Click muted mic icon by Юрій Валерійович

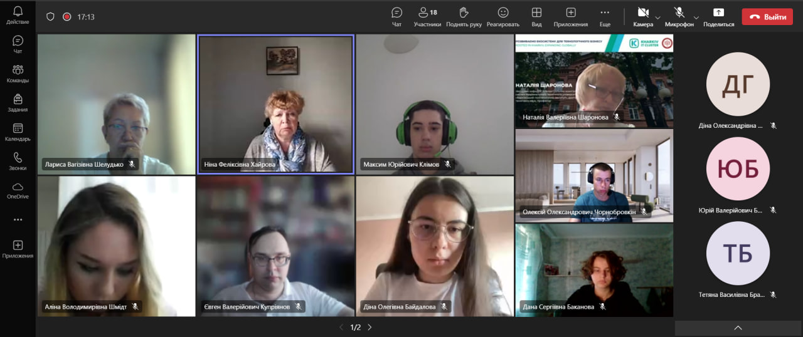[x=774, y=210]
